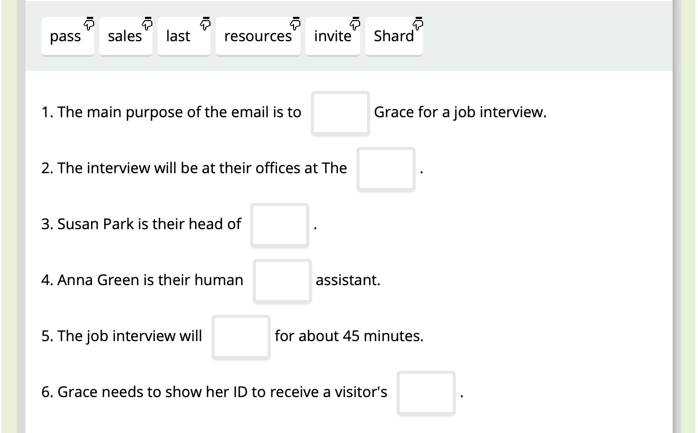Select the word tile 'pass'

66,36
